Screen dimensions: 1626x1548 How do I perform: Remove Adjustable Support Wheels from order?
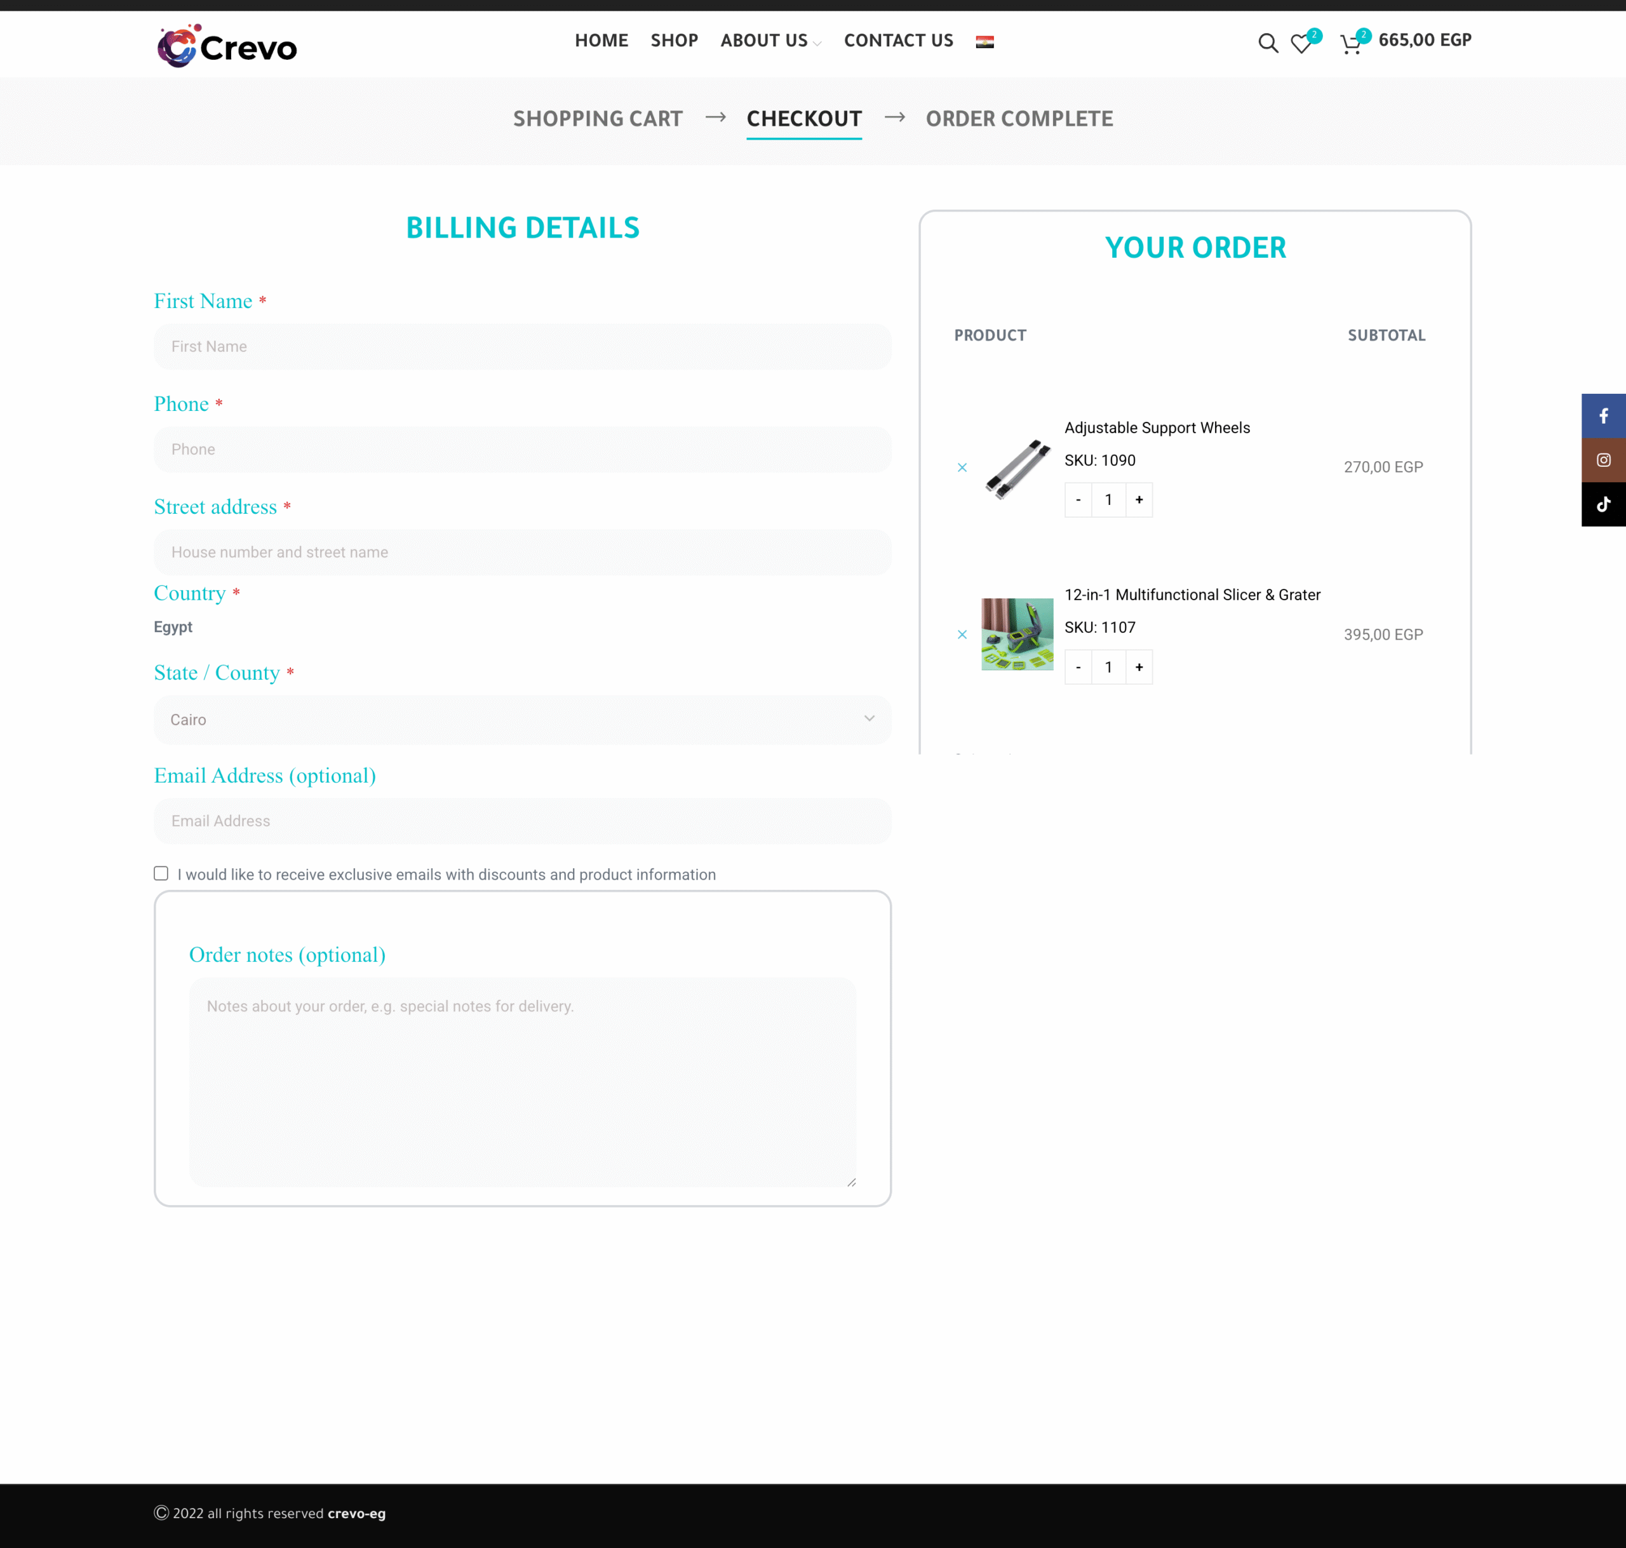click(962, 468)
